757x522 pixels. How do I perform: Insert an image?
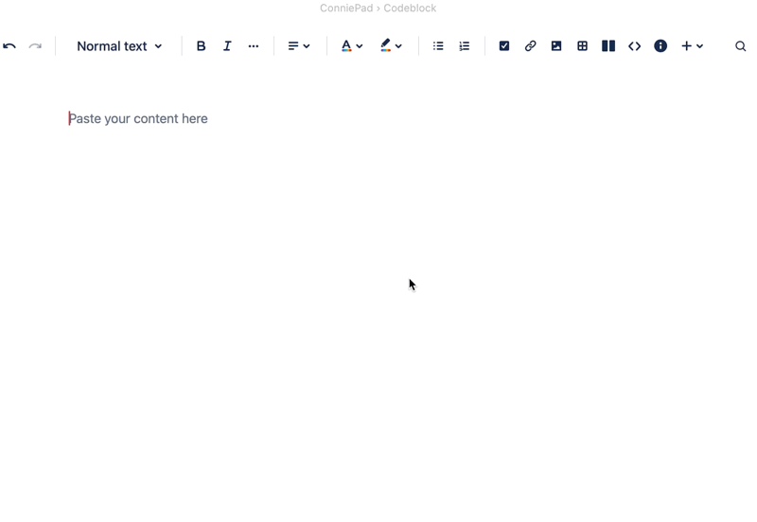(x=556, y=46)
